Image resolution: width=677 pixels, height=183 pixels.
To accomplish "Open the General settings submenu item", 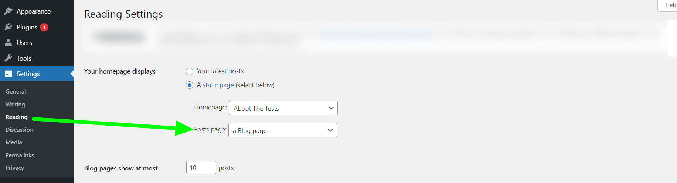I will click(x=16, y=91).
